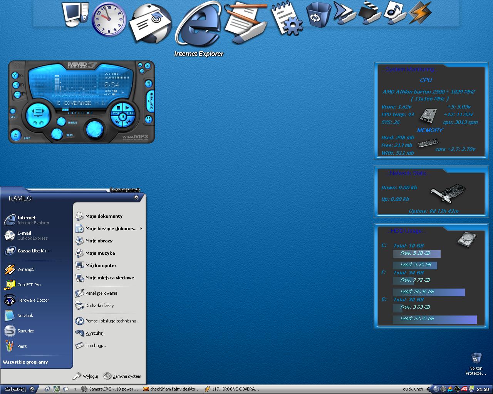
Task: Switch to check(Mam fajny deskto... taskbar button
Action: point(171,389)
